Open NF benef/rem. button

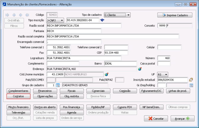coord(152,107)
